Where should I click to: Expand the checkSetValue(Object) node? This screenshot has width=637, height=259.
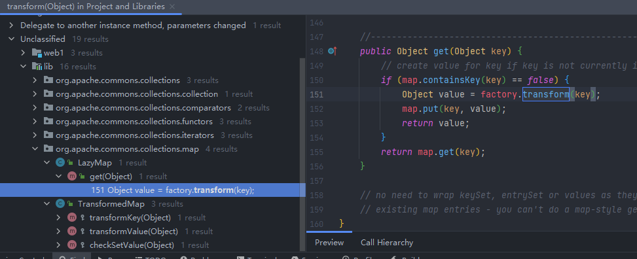pyautogui.click(x=58, y=245)
